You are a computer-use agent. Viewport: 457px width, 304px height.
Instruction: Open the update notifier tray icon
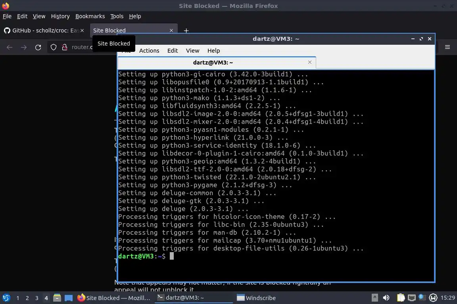click(421, 297)
